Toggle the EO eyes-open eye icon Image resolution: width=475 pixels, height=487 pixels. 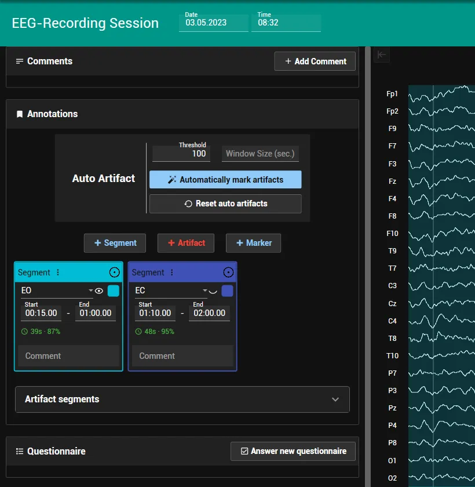click(x=99, y=291)
